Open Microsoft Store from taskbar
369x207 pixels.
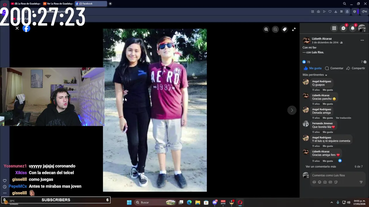tap(206, 202)
